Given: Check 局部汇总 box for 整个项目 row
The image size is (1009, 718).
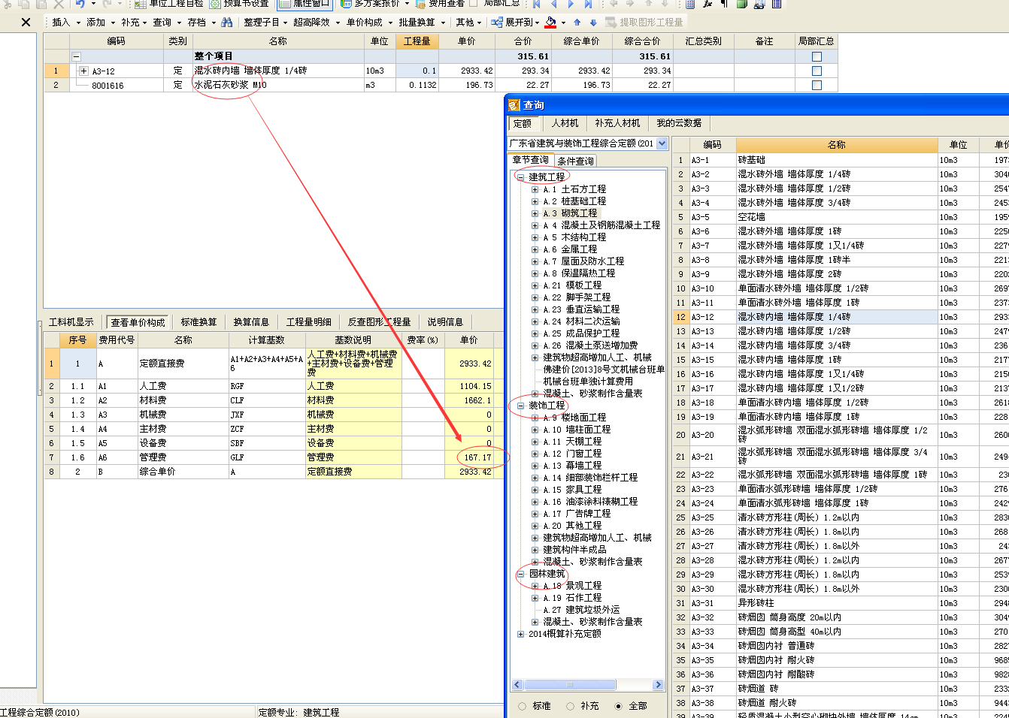Looking at the screenshot, I should pyautogui.click(x=817, y=56).
